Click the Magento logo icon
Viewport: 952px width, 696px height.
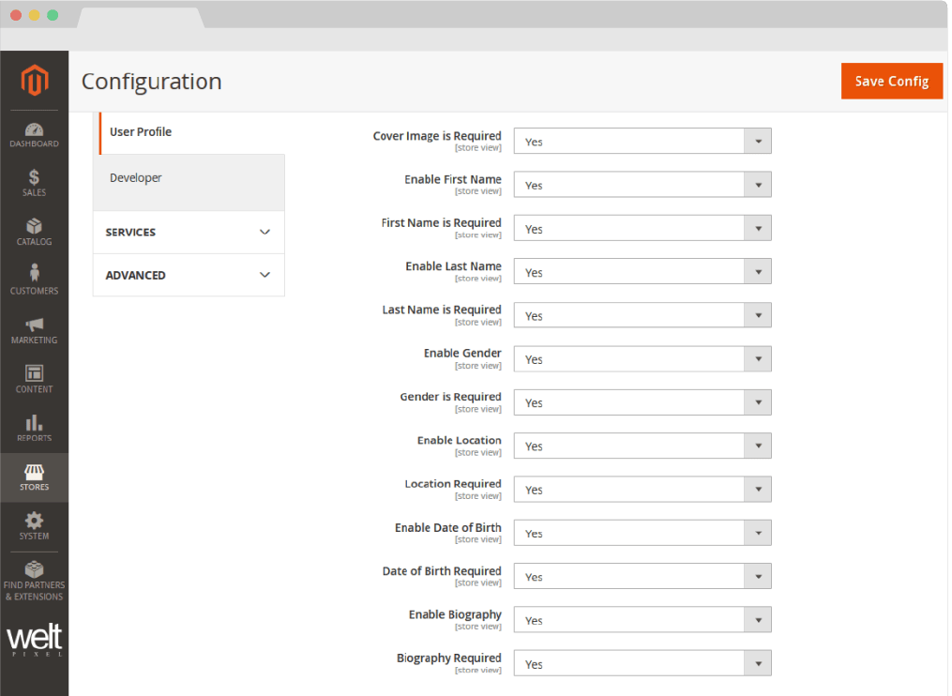pos(34,82)
